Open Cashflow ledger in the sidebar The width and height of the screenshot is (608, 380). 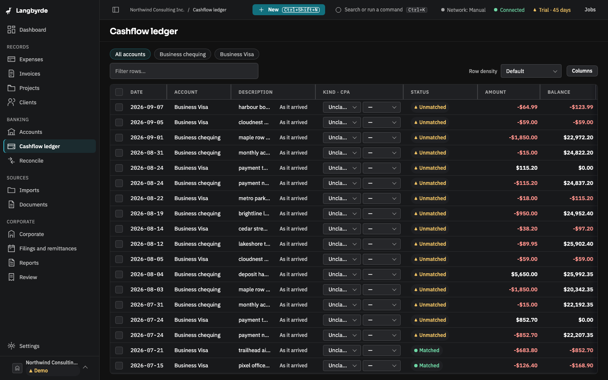(x=50, y=146)
